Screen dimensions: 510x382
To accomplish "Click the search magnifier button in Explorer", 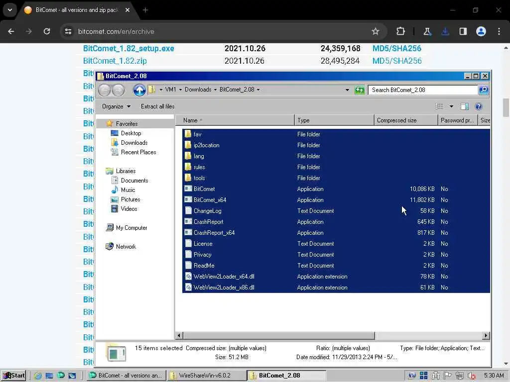I will tap(484, 90).
